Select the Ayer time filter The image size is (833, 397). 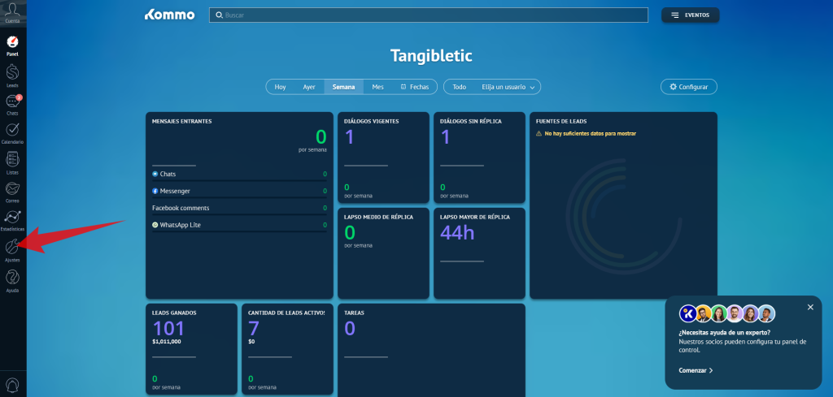309,87
